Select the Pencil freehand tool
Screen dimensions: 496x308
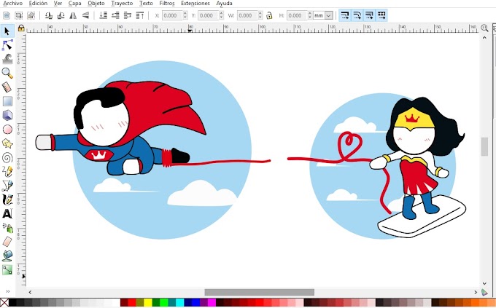(x=7, y=172)
